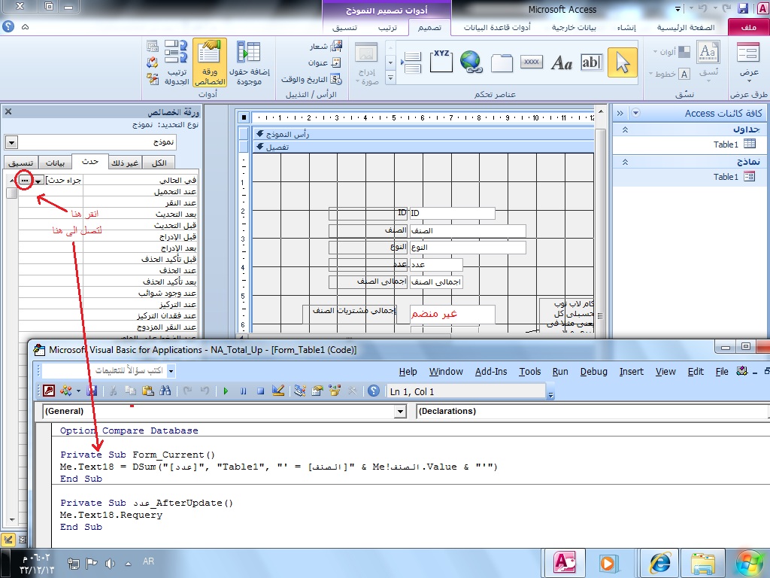Choose the command Button (xxxx) control
This screenshot has height=578, width=770.
tap(532, 62)
